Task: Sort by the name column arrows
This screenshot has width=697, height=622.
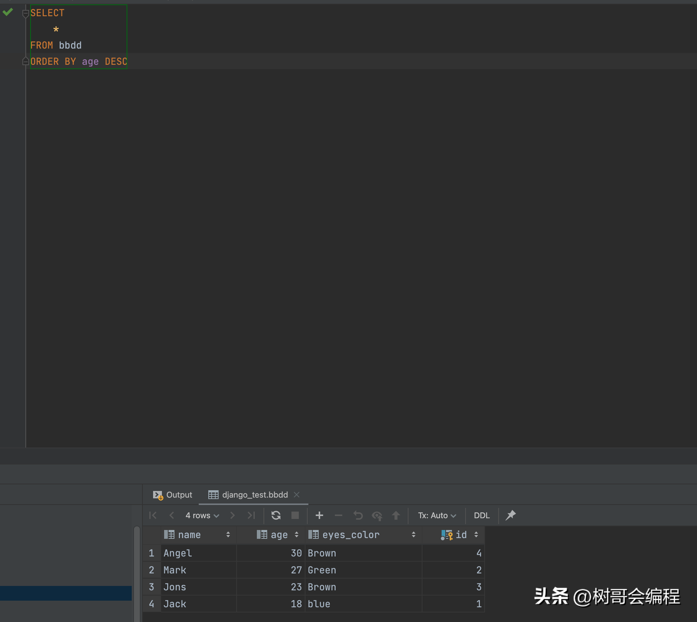Action: pyautogui.click(x=228, y=535)
